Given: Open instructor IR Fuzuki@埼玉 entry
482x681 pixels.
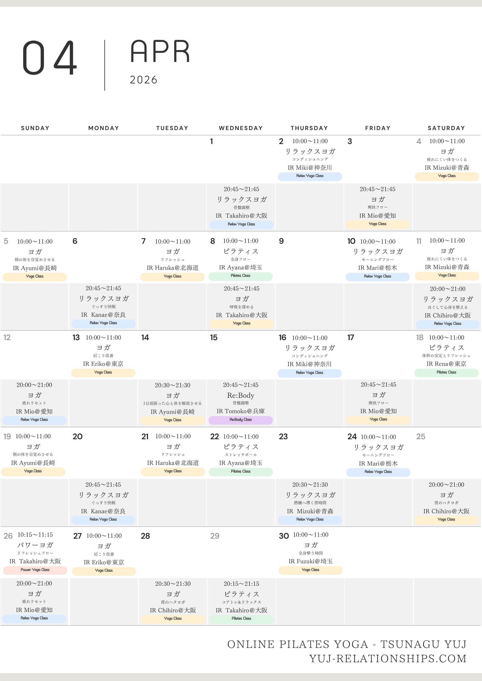Looking at the screenshot, I should click(x=310, y=561).
